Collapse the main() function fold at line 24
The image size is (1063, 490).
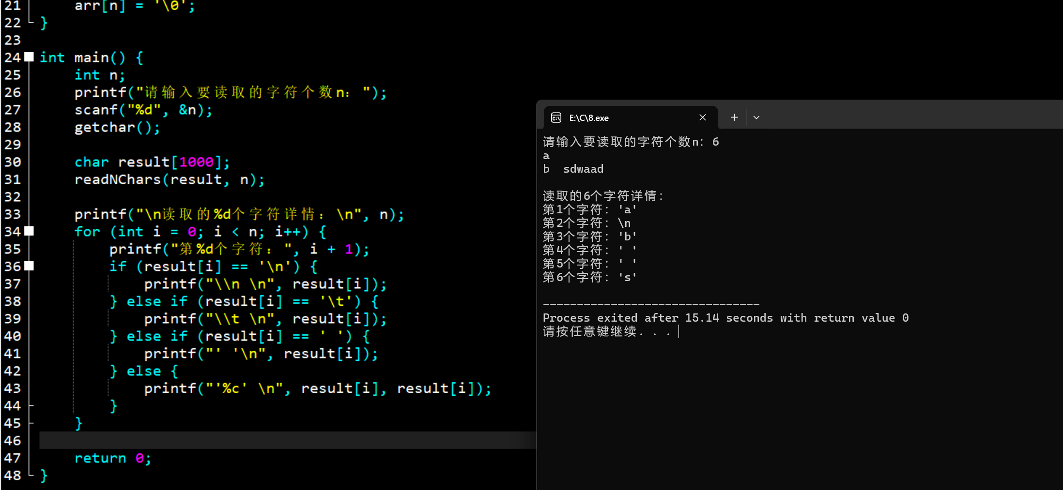(x=29, y=57)
